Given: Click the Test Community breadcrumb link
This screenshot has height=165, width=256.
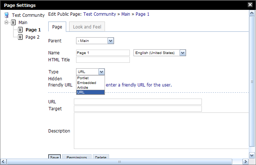Looking at the screenshot, I should [99, 14].
